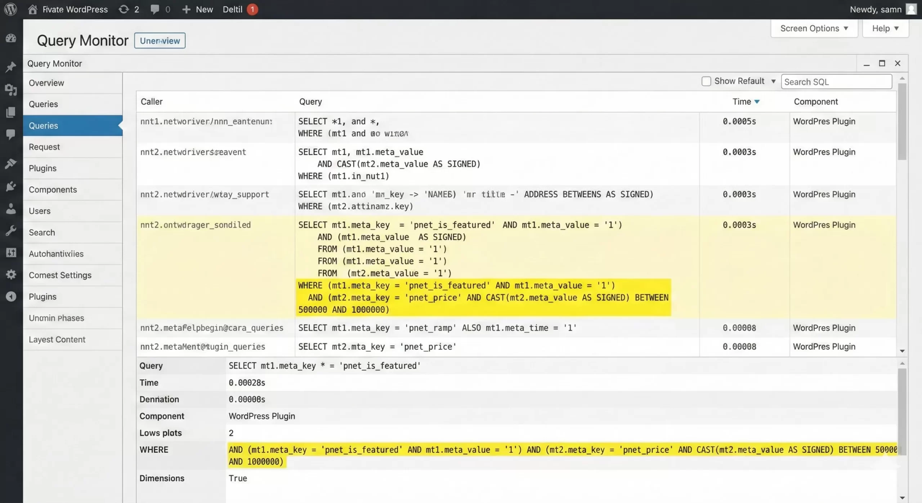
Task: Open Dashboard gauge icon in sidebar
Action: [11, 38]
